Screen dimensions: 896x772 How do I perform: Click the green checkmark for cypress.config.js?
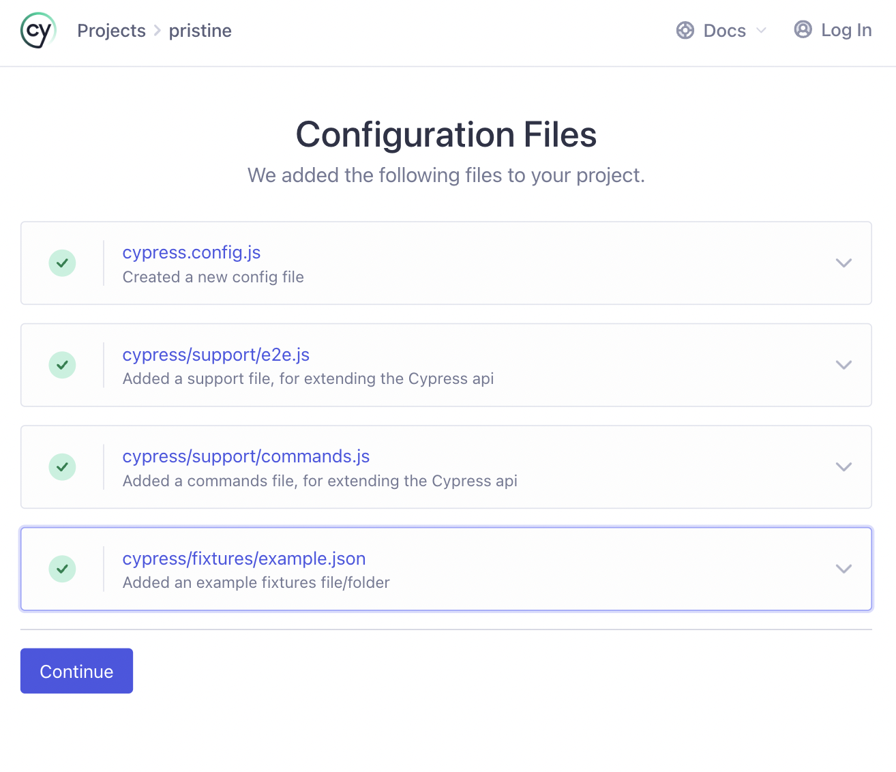(62, 263)
